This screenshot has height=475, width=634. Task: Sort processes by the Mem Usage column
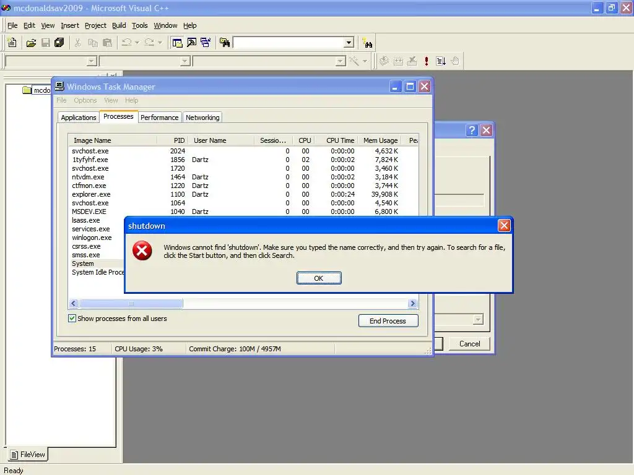380,140
